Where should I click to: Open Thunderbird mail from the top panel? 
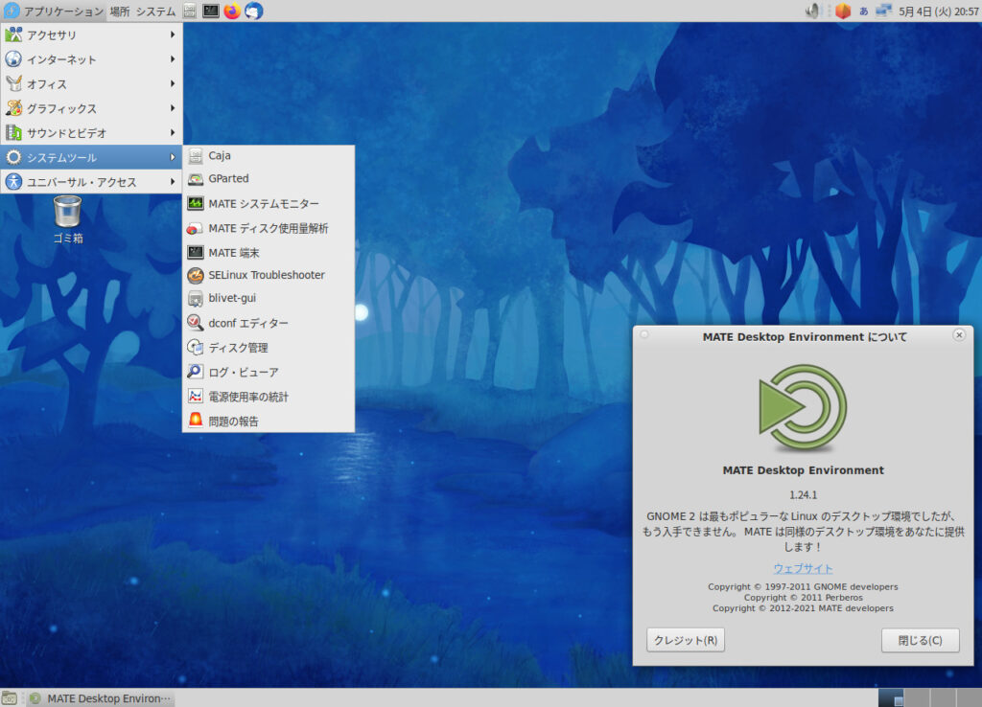254,11
